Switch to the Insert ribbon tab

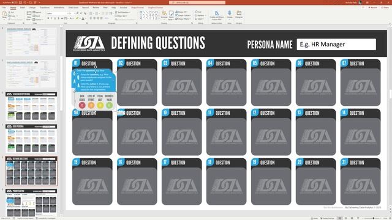23,7
